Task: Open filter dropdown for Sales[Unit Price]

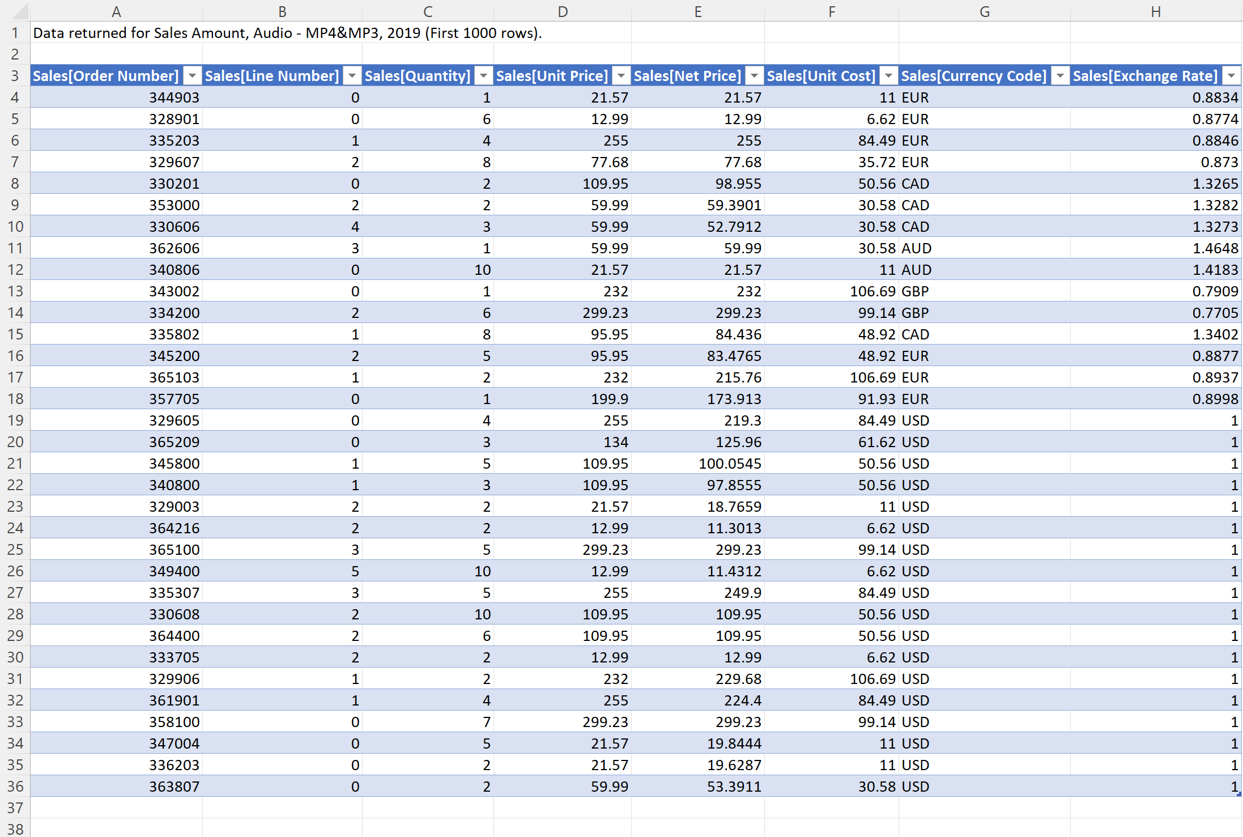Action: [621, 76]
